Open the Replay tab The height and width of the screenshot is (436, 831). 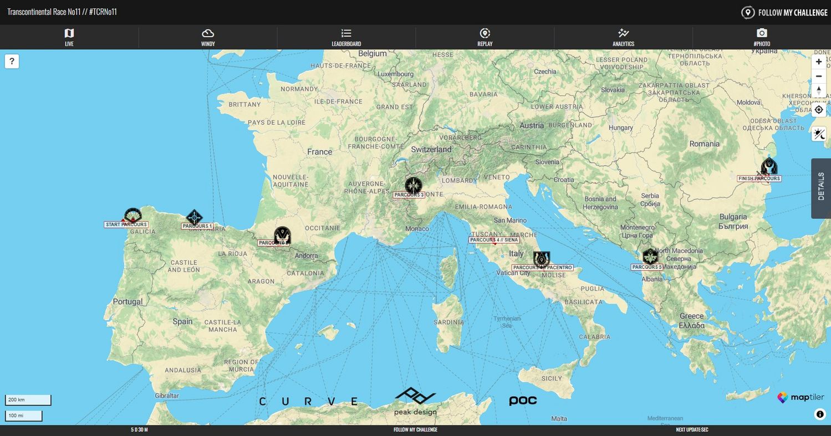(x=485, y=37)
